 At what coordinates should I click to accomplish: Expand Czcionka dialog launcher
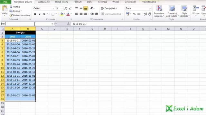[71, 19]
